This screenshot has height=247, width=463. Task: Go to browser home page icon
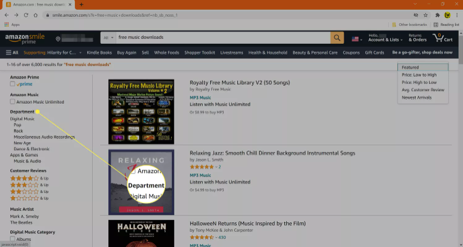(35, 15)
